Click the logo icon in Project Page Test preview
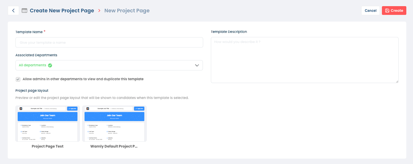 point(21,109)
